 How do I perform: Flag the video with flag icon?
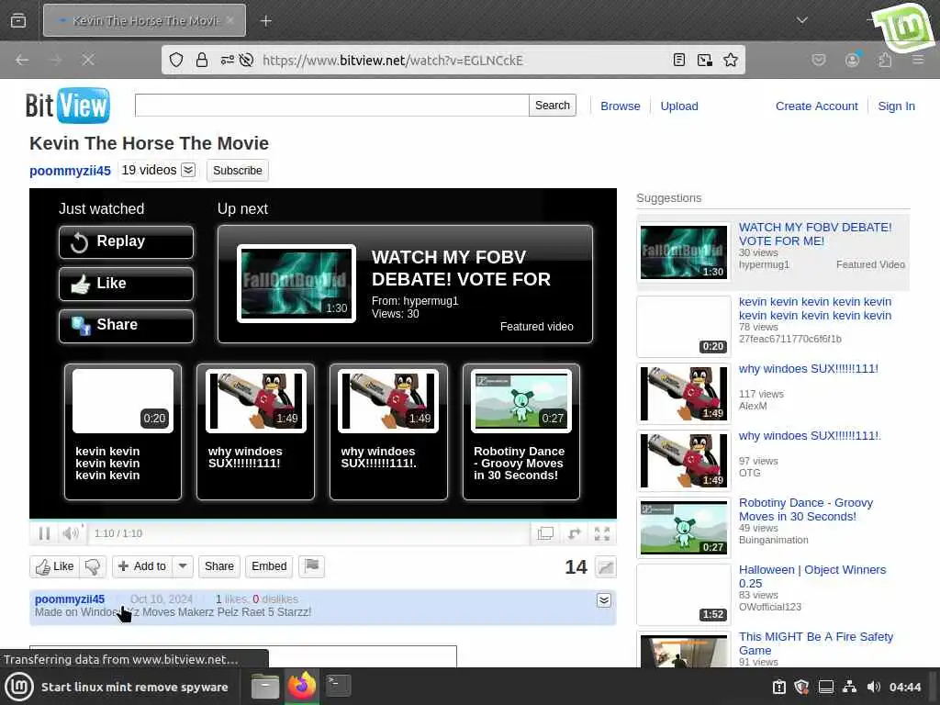(312, 566)
